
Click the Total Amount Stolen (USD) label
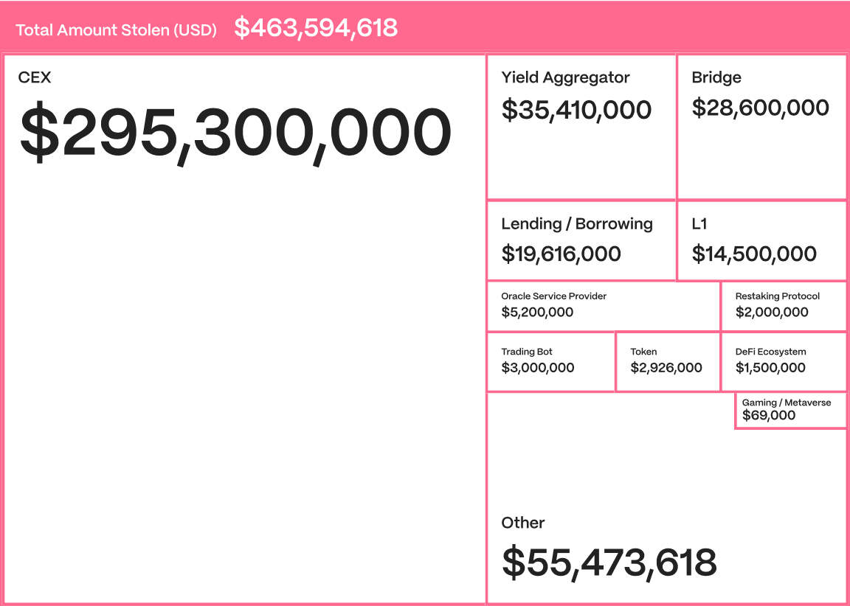click(116, 30)
